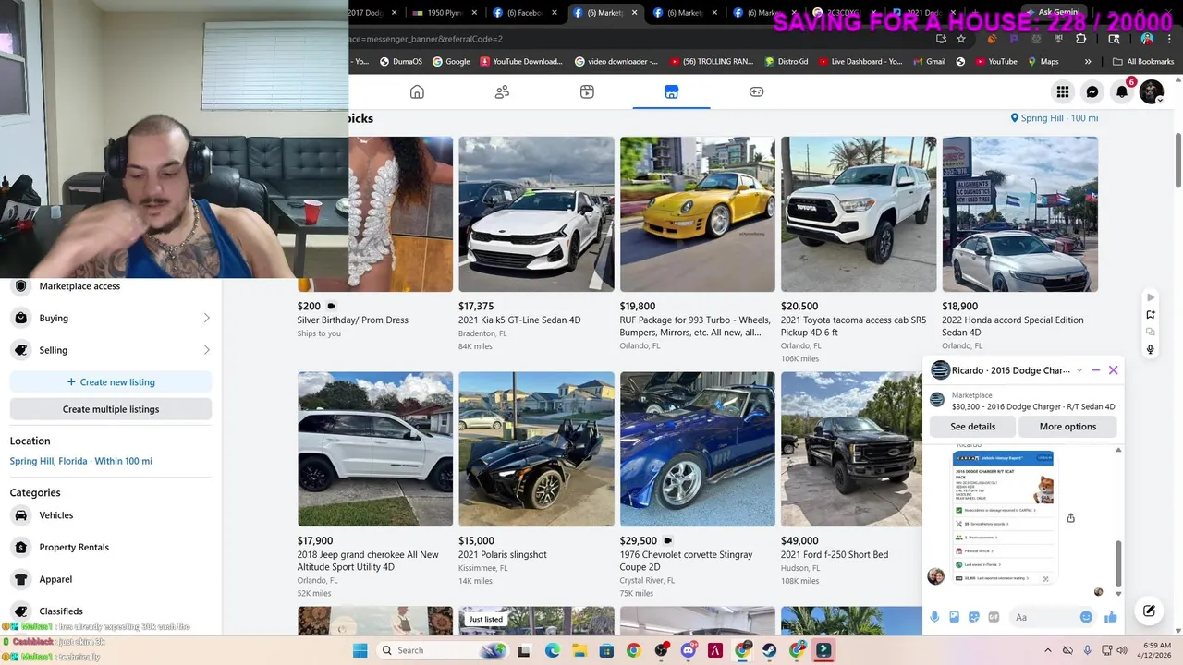The image size is (1183, 665).
Task: Select the Marketplace storefront icon
Action: tap(672, 91)
